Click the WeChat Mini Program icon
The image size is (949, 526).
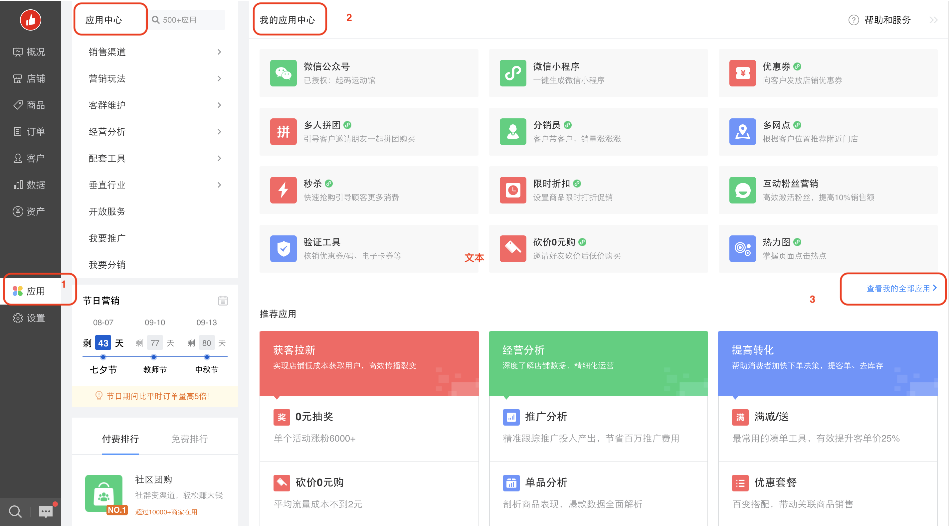pos(512,73)
